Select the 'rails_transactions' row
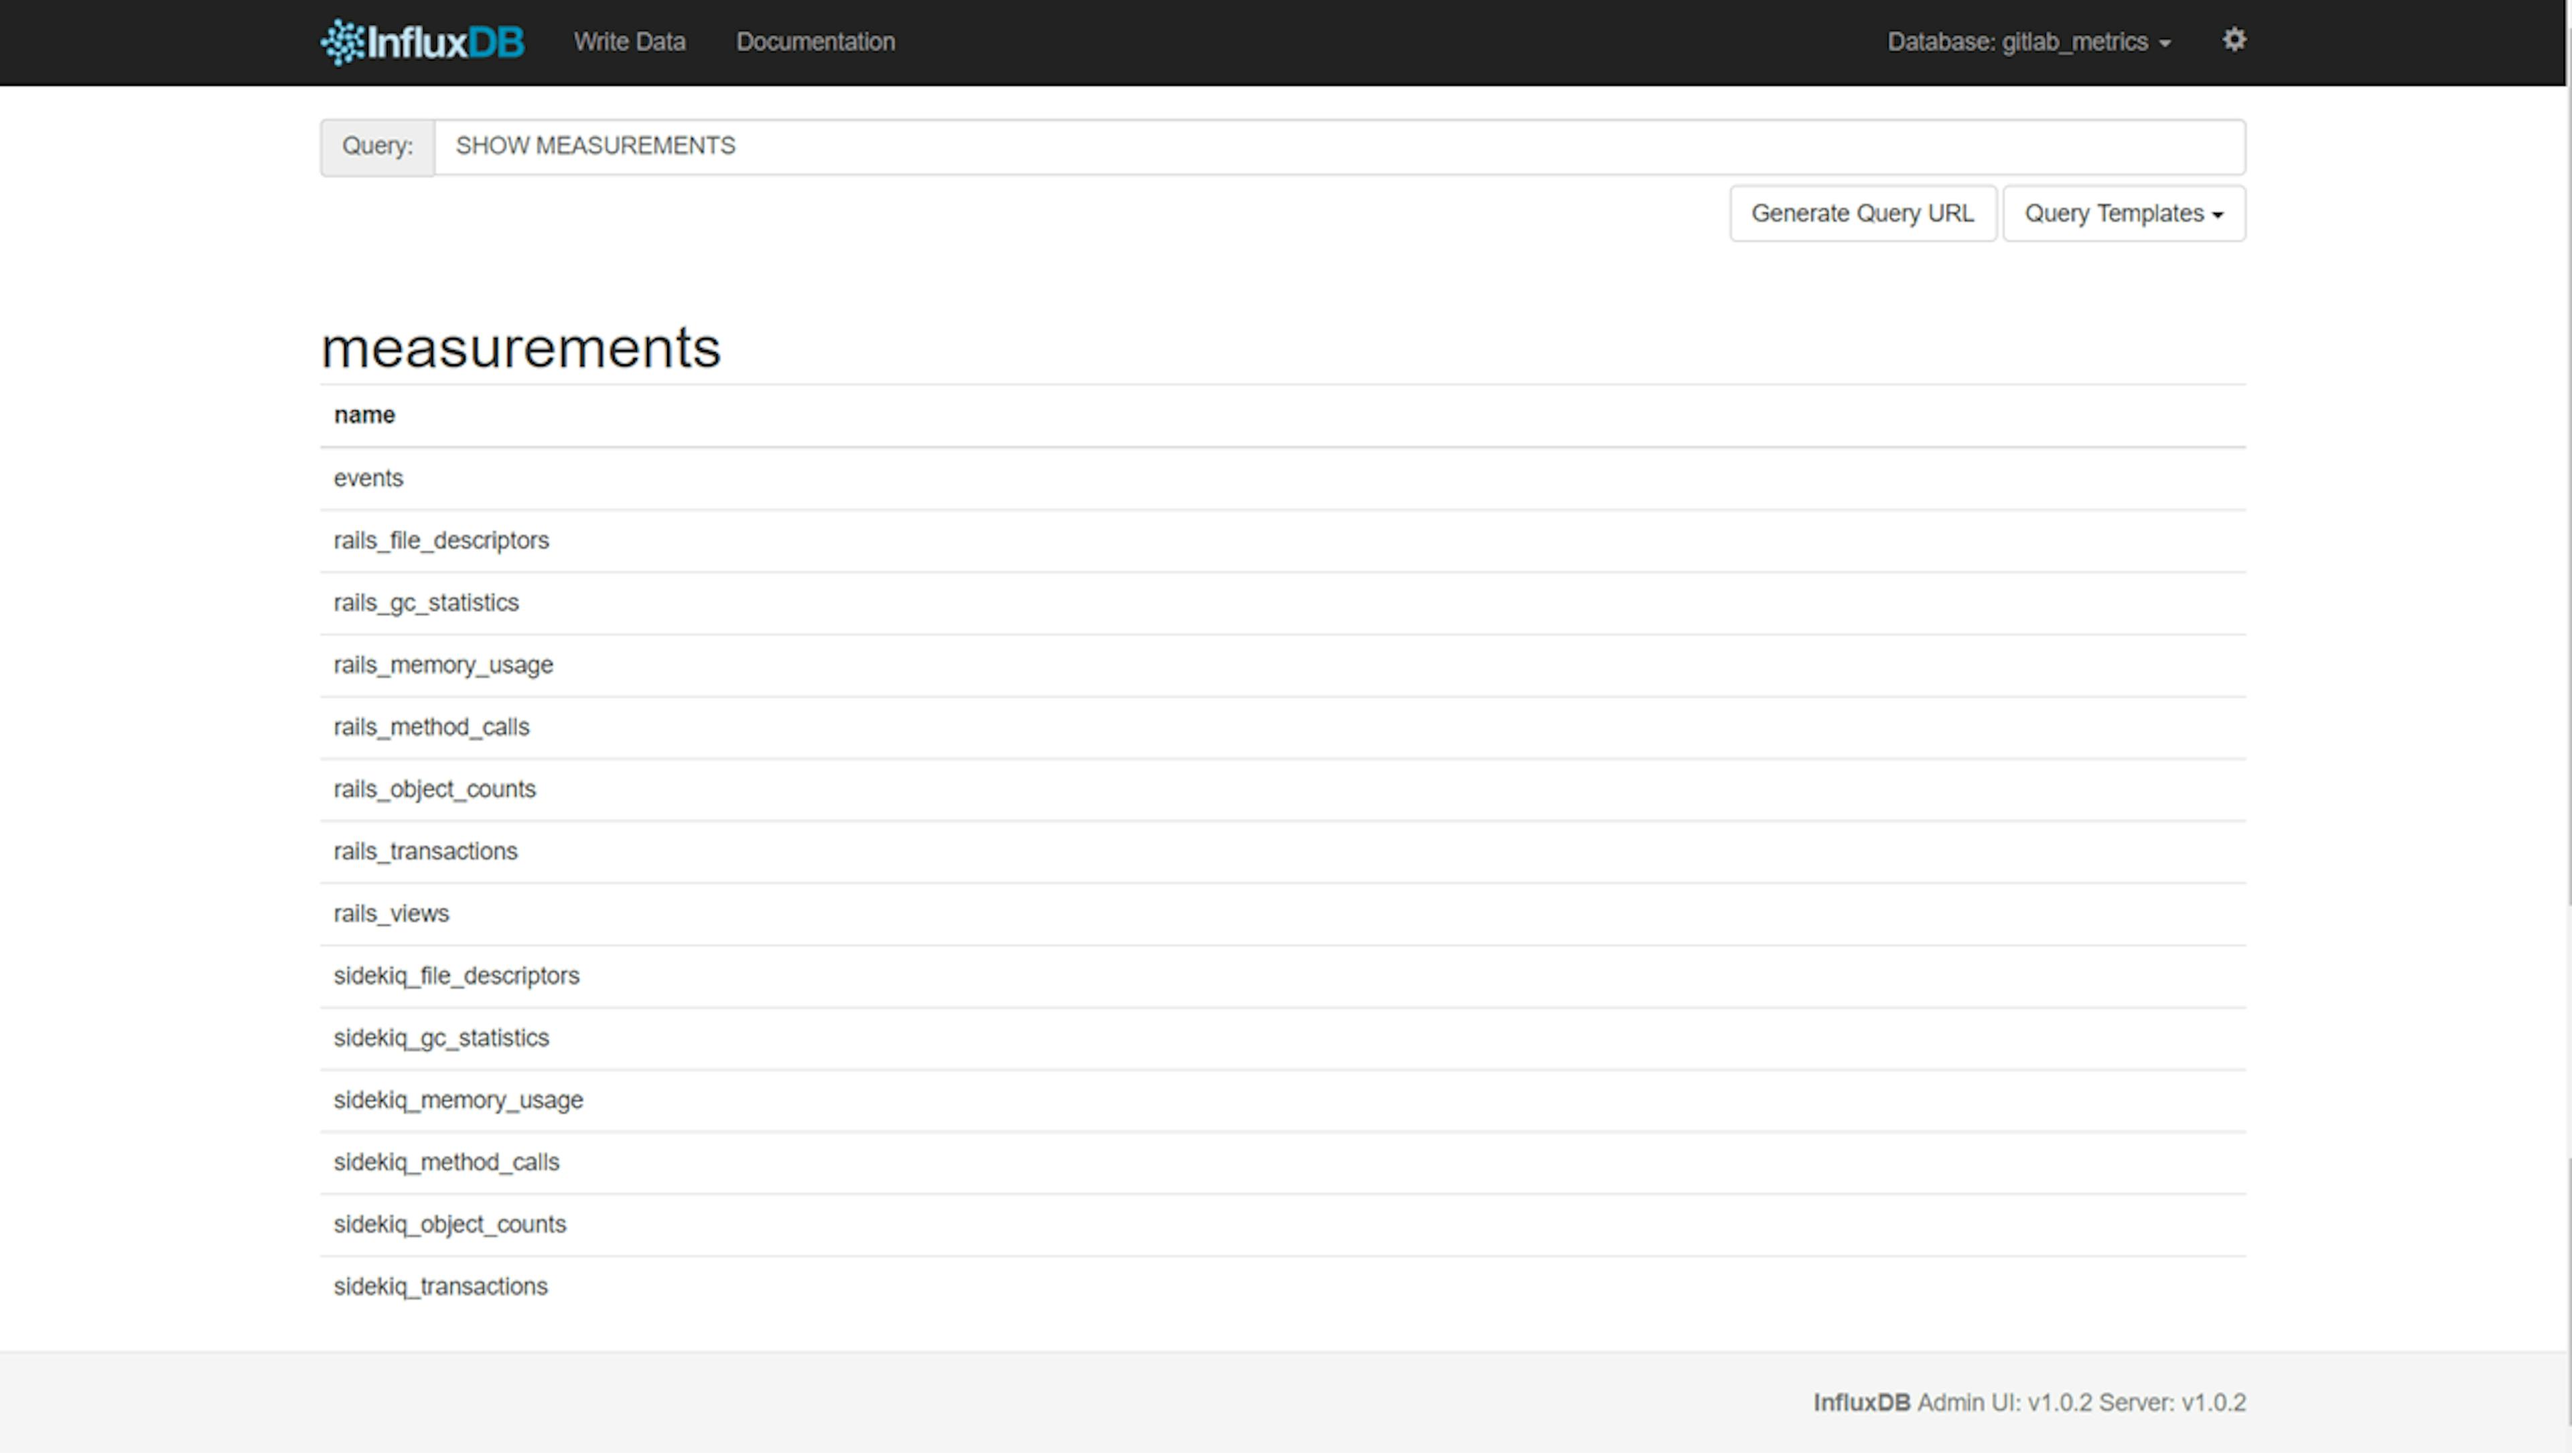This screenshot has width=2572, height=1453. [1283, 851]
